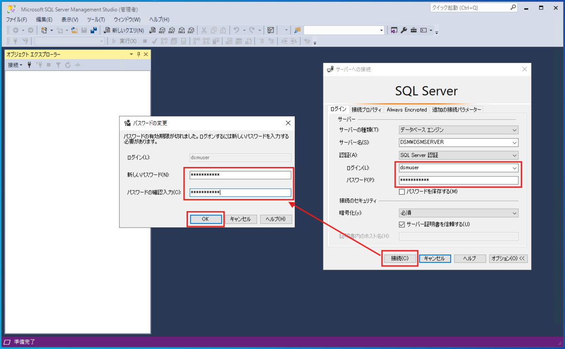Click Activity pulse icon in Object Explorer
565x349 pixels.
(x=77, y=65)
